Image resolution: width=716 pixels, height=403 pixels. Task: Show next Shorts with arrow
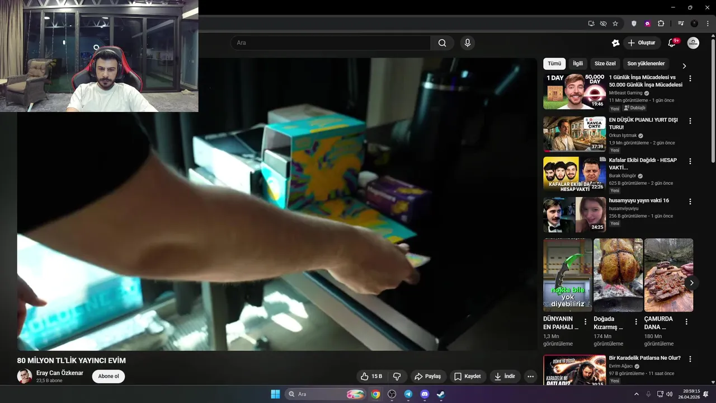coord(691,283)
